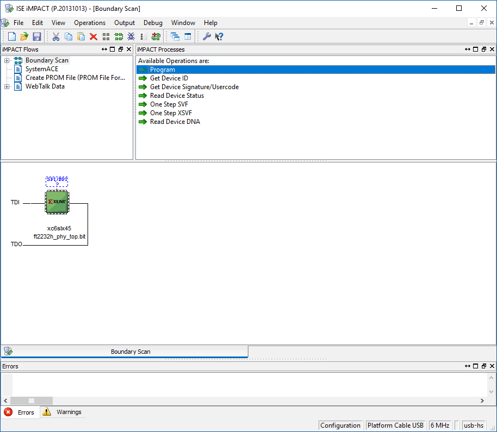Open the Debug menu
Viewport: 497px width, 432px height.
(153, 23)
